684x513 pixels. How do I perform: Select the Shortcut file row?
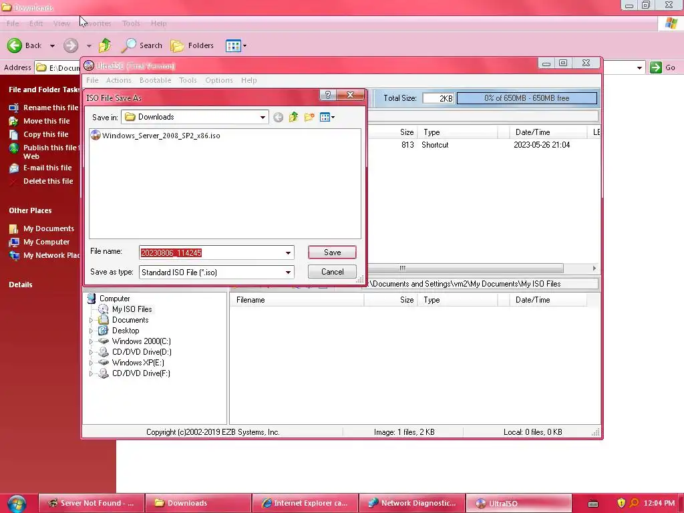(484, 145)
